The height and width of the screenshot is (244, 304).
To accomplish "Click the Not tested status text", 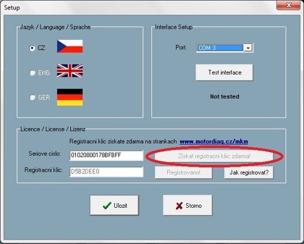I will tap(225, 96).
